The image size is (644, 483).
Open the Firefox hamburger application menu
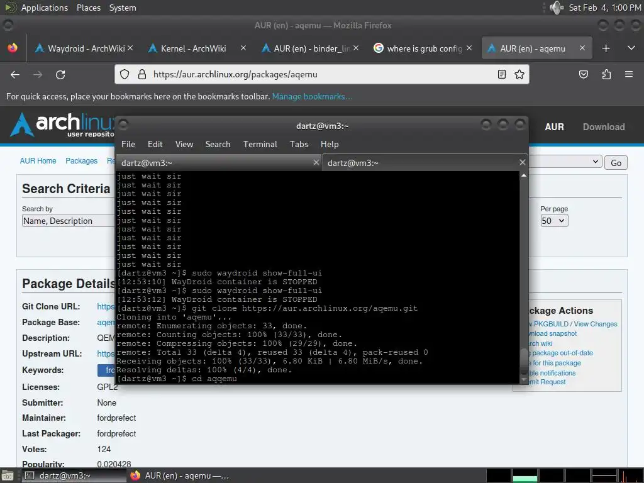[629, 74]
